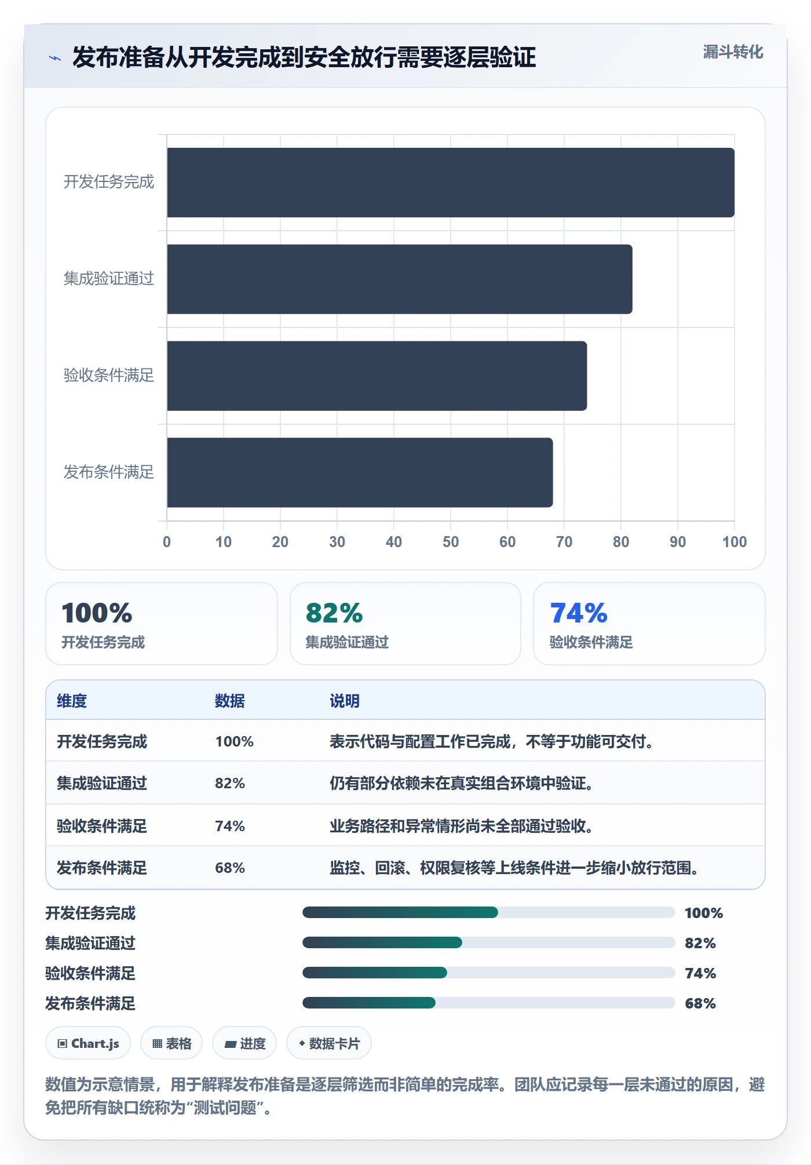Viewport: 811px width, 1165px height.
Task: Click the Chart.js chip icon
Action: (63, 1043)
